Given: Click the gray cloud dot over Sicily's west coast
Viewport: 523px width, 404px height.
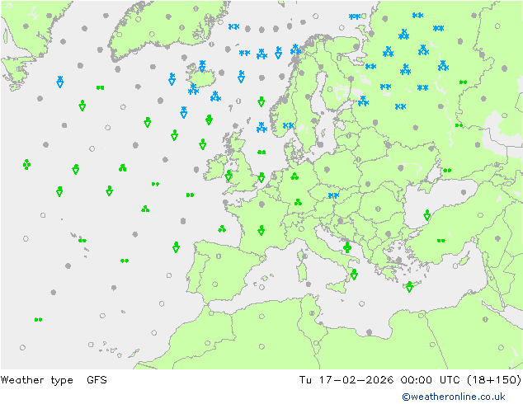Looking at the screenshot, I should [309, 284].
